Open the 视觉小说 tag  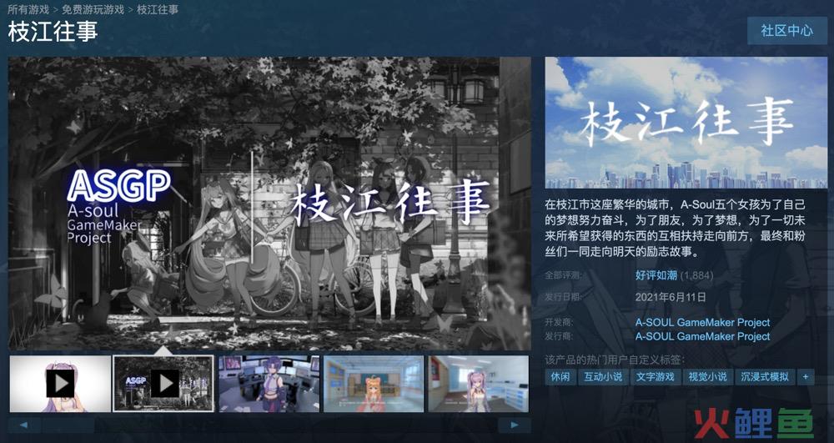pyautogui.click(x=707, y=377)
